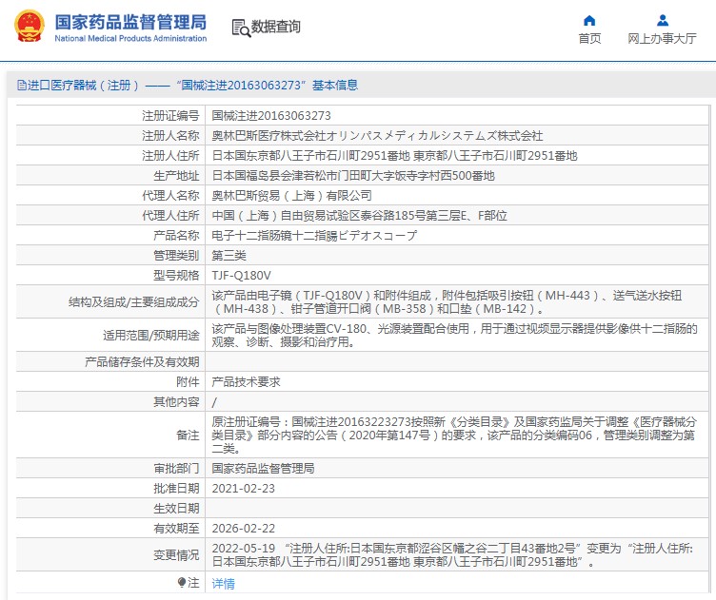This screenshot has width=716, height=600.
Task: Click the 首页 home icon
Action: pos(589,21)
